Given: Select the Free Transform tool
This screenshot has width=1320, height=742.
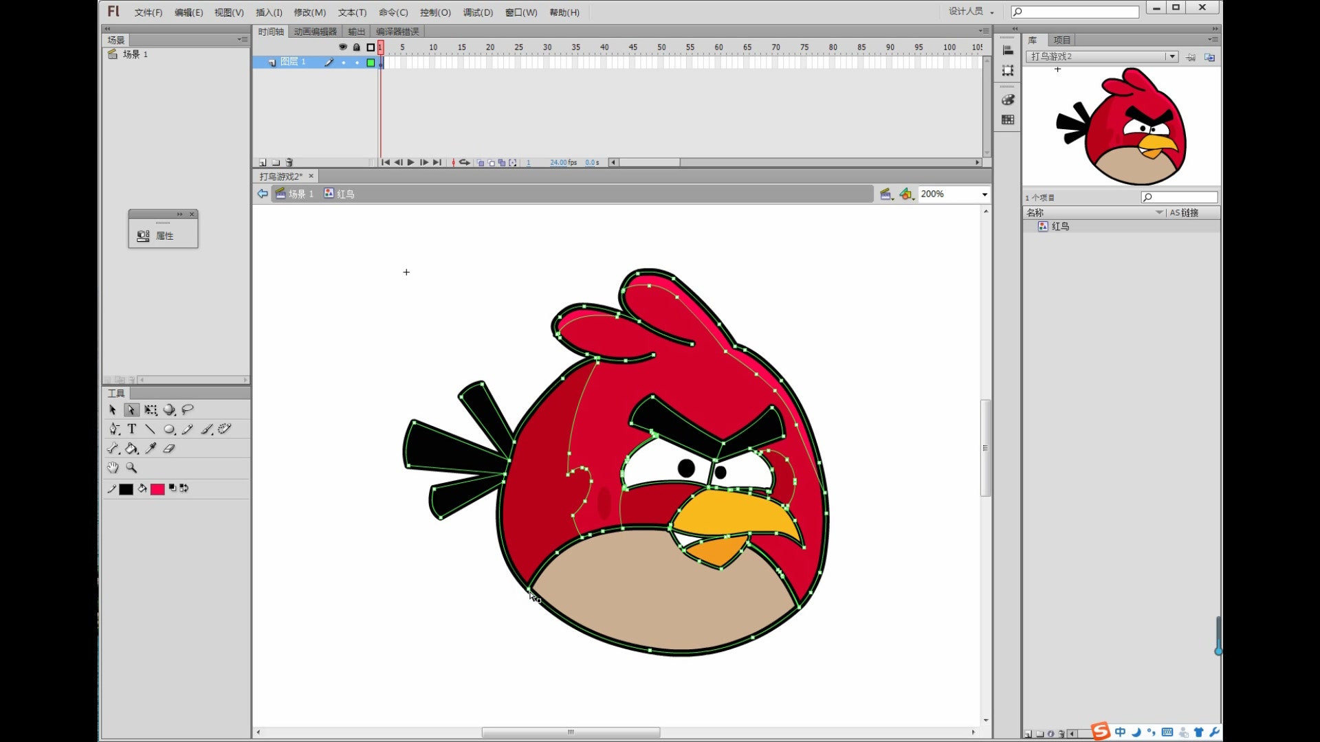Looking at the screenshot, I should (x=151, y=410).
